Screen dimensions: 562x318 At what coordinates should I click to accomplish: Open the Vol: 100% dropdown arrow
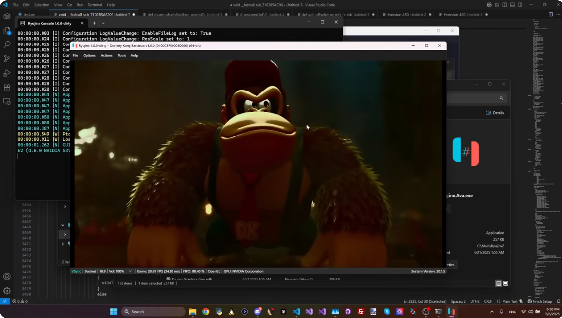click(x=130, y=271)
